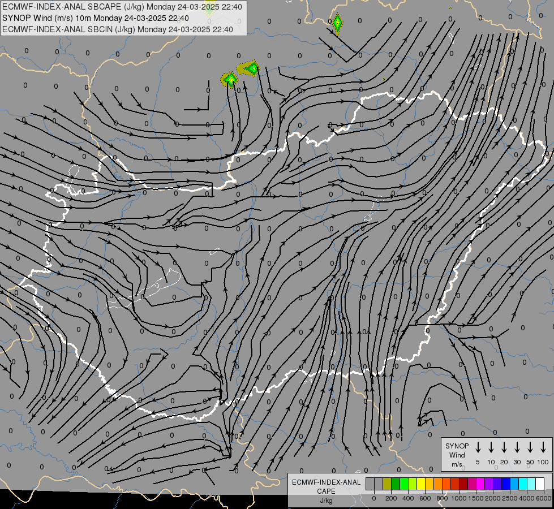This screenshot has height=509, width=554.
Task: Click the SBCAPE title line in the header
Action: [x=122, y=7]
